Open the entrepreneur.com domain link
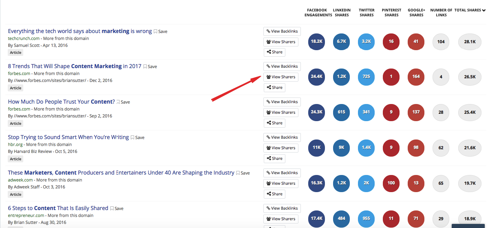The width and height of the screenshot is (488, 228). [x=26, y=215]
